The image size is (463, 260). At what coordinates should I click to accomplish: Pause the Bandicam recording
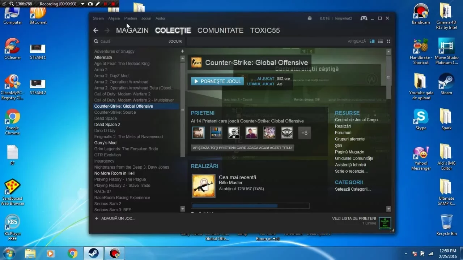pyautogui.click(x=105, y=4)
